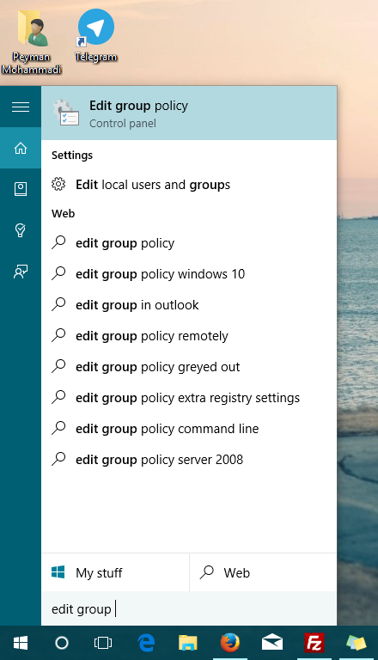Open Task View on taskbar
378x660 pixels.
tap(103, 643)
